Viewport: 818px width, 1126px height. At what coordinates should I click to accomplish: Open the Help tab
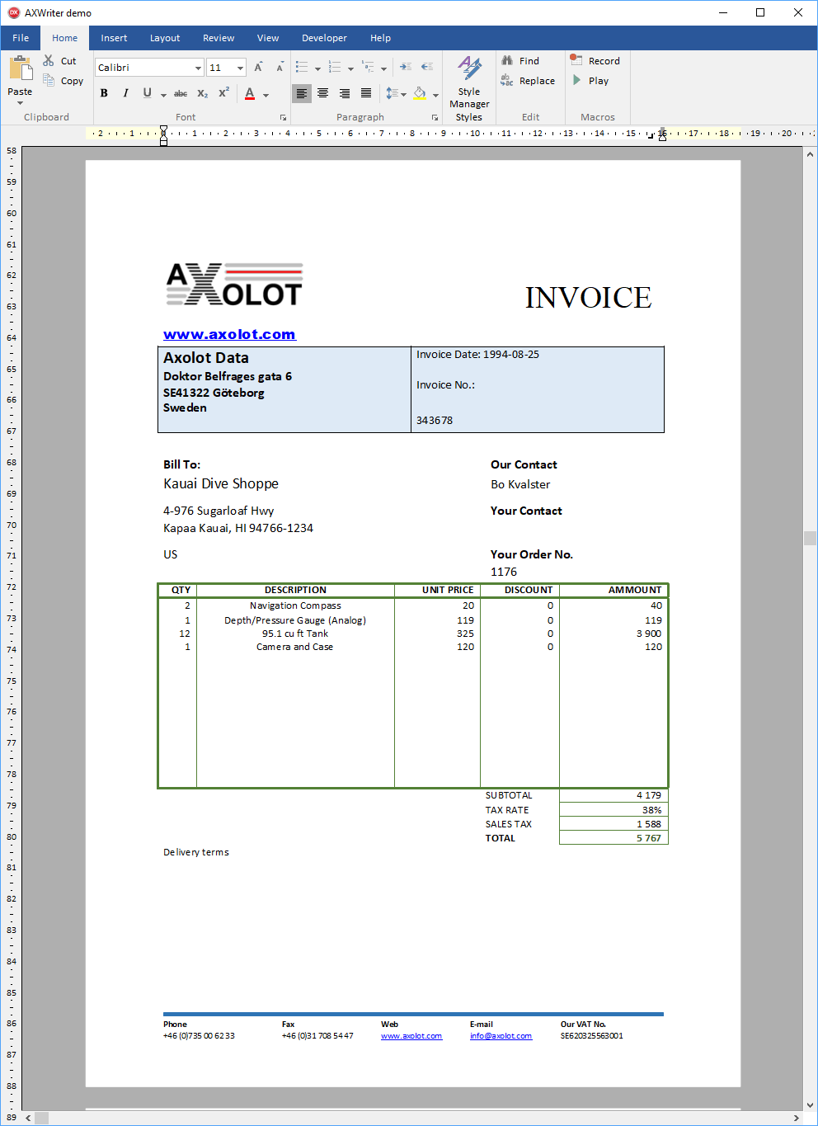coord(380,38)
